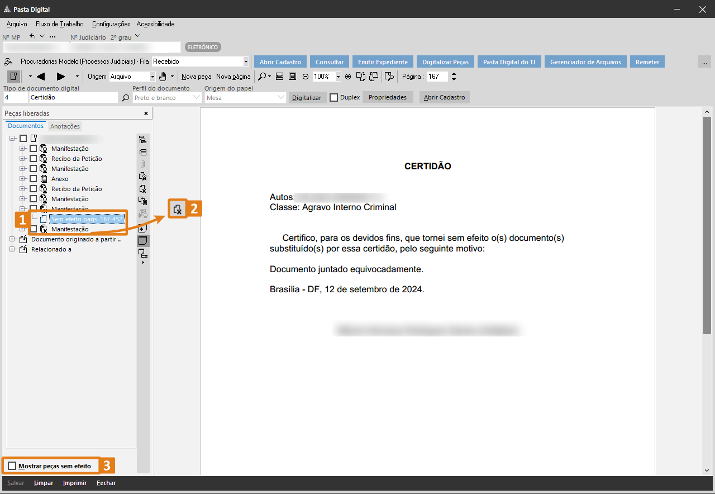This screenshot has height=494, width=715.
Task: Click the copy documents icon in side toolbar
Action: point(143,201)
